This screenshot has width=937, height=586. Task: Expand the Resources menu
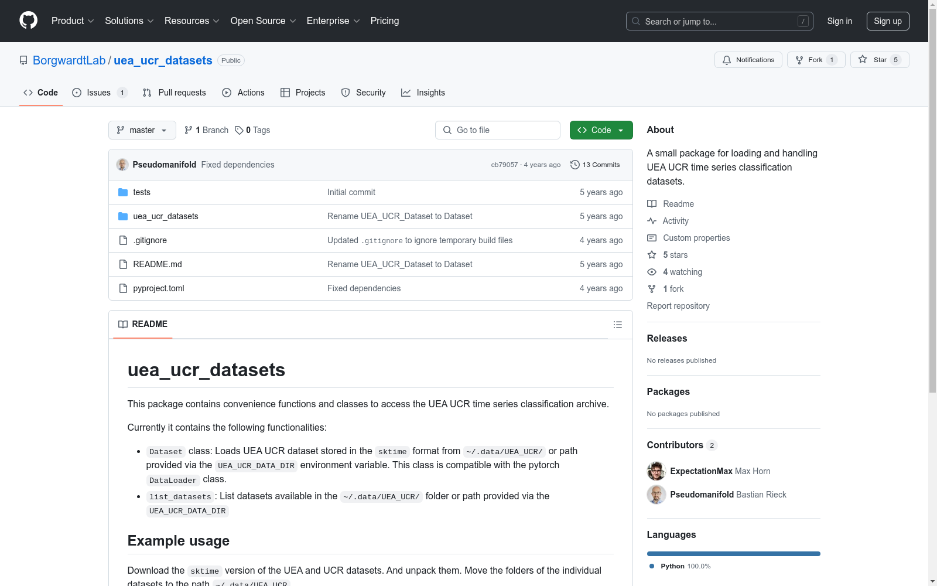coord(192,21)
